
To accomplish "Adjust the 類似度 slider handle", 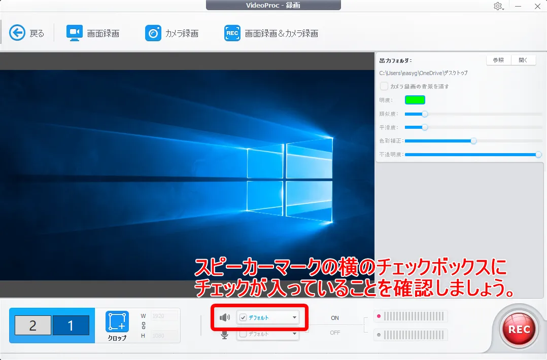I will point(425,114).
